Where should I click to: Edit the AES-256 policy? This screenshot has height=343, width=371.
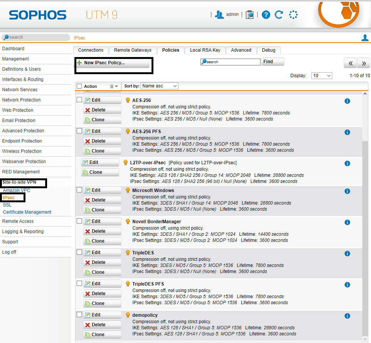coord(102,100)
